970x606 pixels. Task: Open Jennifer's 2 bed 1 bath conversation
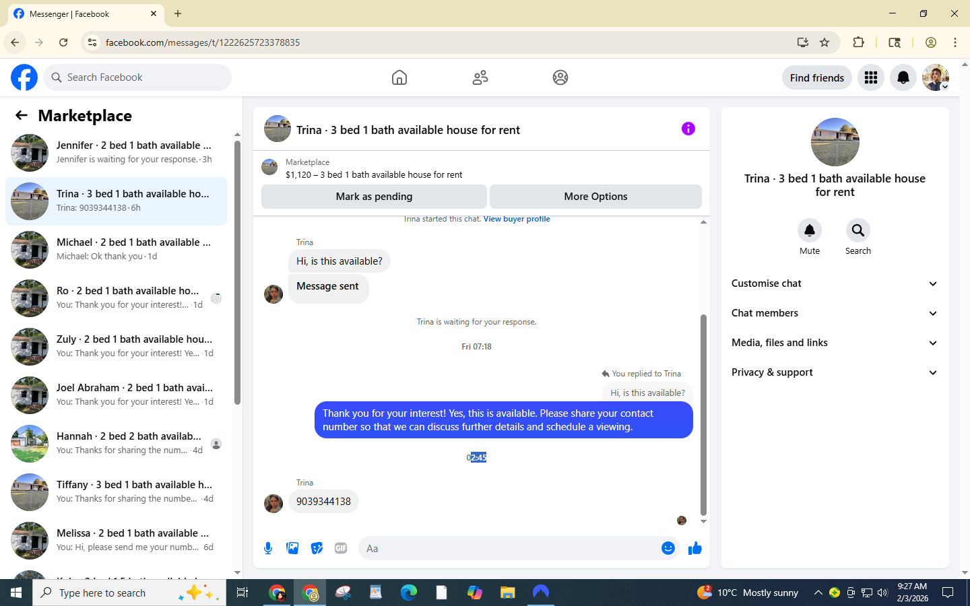coord(116,153)
